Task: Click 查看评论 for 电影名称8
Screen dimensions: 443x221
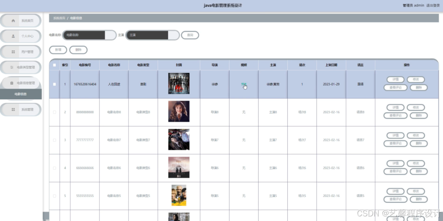Action: (395, 115)
